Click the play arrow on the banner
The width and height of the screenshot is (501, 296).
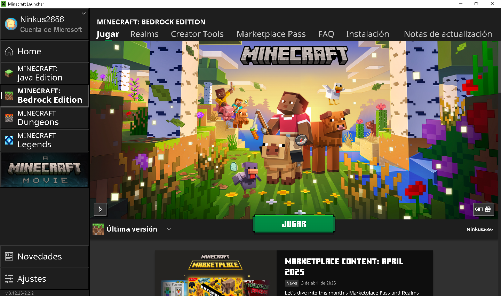click(x=100, y=209)
